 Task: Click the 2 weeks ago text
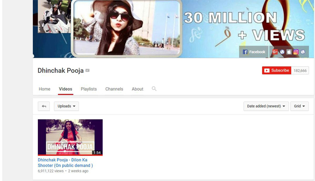pyautogui.click(x=78, y=171)
